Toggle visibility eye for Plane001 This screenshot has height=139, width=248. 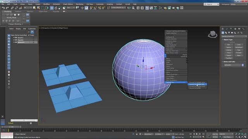pyautogui.click(x=14, y=38)
